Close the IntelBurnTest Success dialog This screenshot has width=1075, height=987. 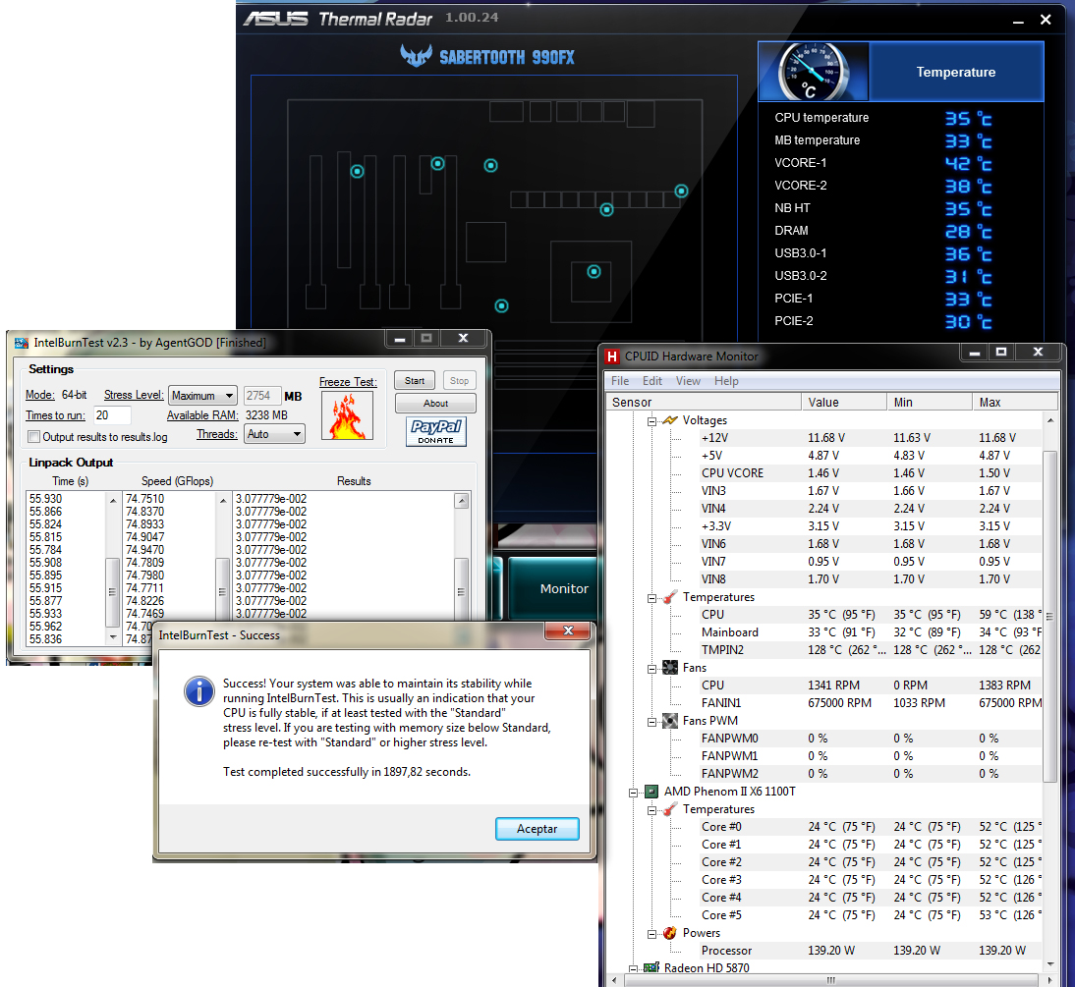tap(568, 631)
